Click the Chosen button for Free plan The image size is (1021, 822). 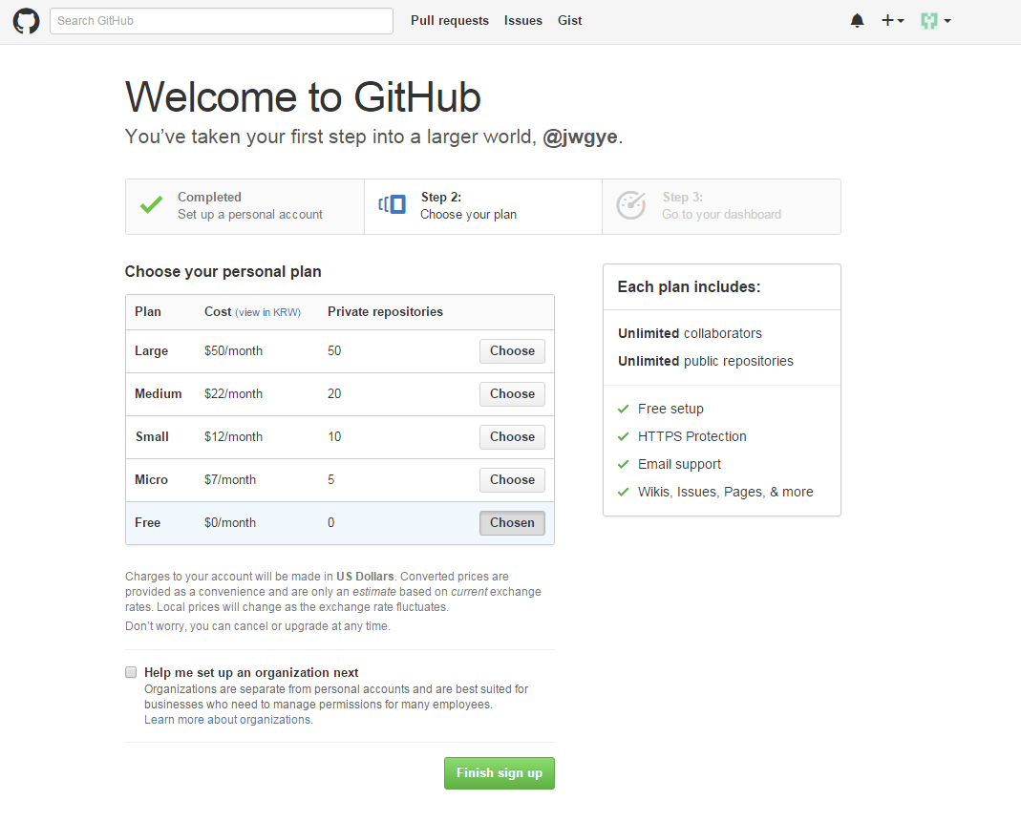coord(513,522)
